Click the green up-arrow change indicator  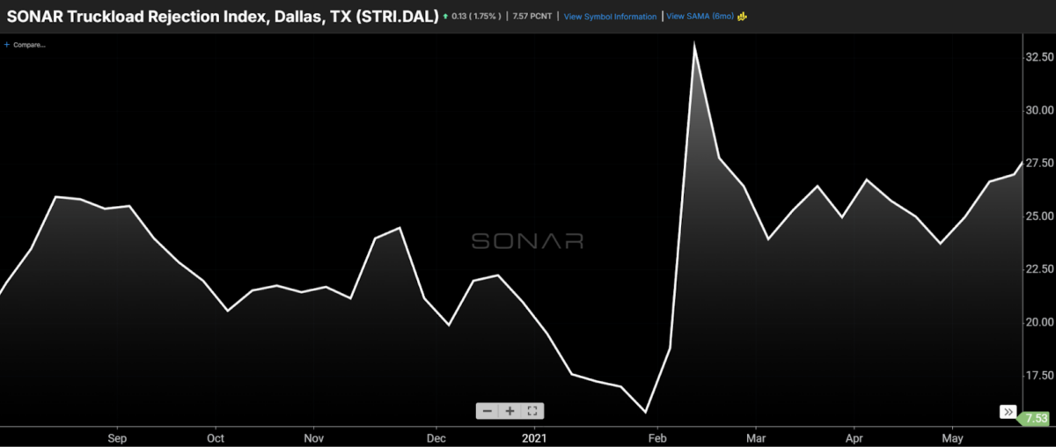point(447,16)
